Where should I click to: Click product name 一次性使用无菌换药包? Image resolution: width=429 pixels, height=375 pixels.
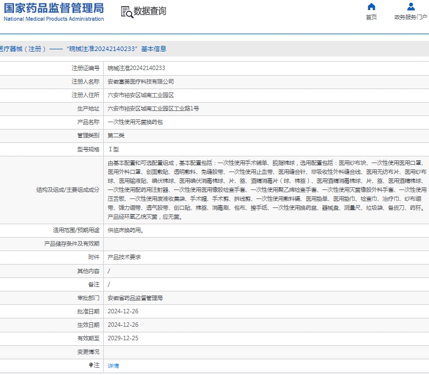click(135, 122)
